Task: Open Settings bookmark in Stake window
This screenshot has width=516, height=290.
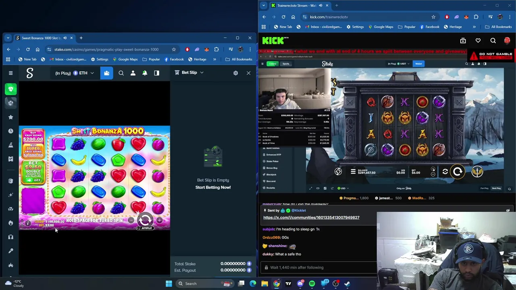Action: click(99, 59)
